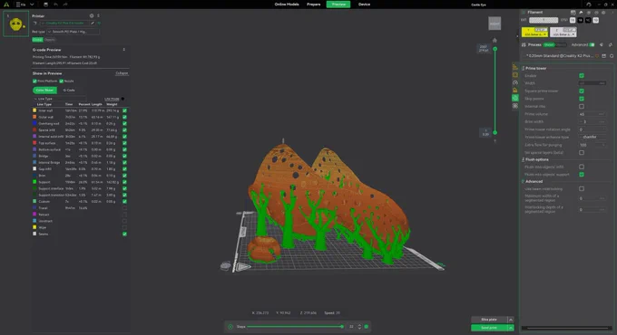Select the Global process button
This screenshot has width=617, height=335.
[549, 44]
